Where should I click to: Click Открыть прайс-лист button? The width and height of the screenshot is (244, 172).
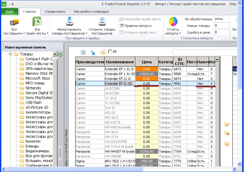138,32
